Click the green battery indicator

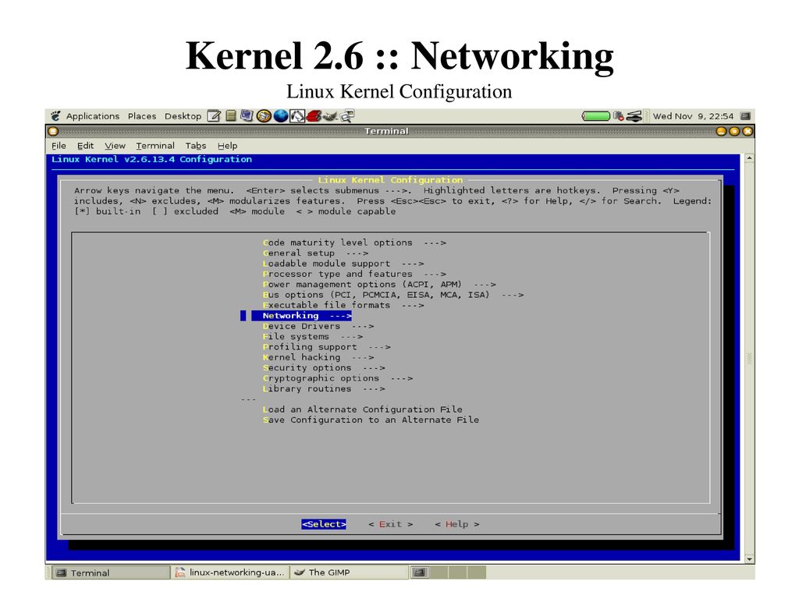click(x=596, y=116)
